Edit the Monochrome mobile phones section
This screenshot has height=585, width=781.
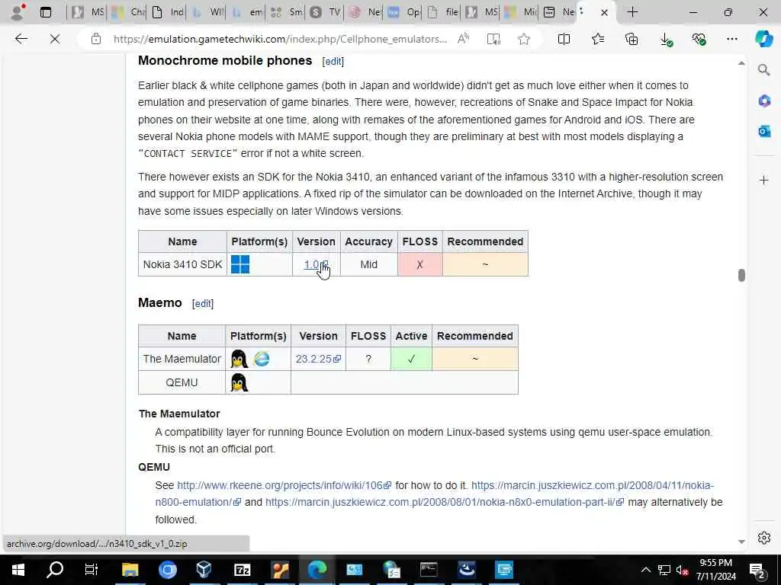click(x=333, y=61)
